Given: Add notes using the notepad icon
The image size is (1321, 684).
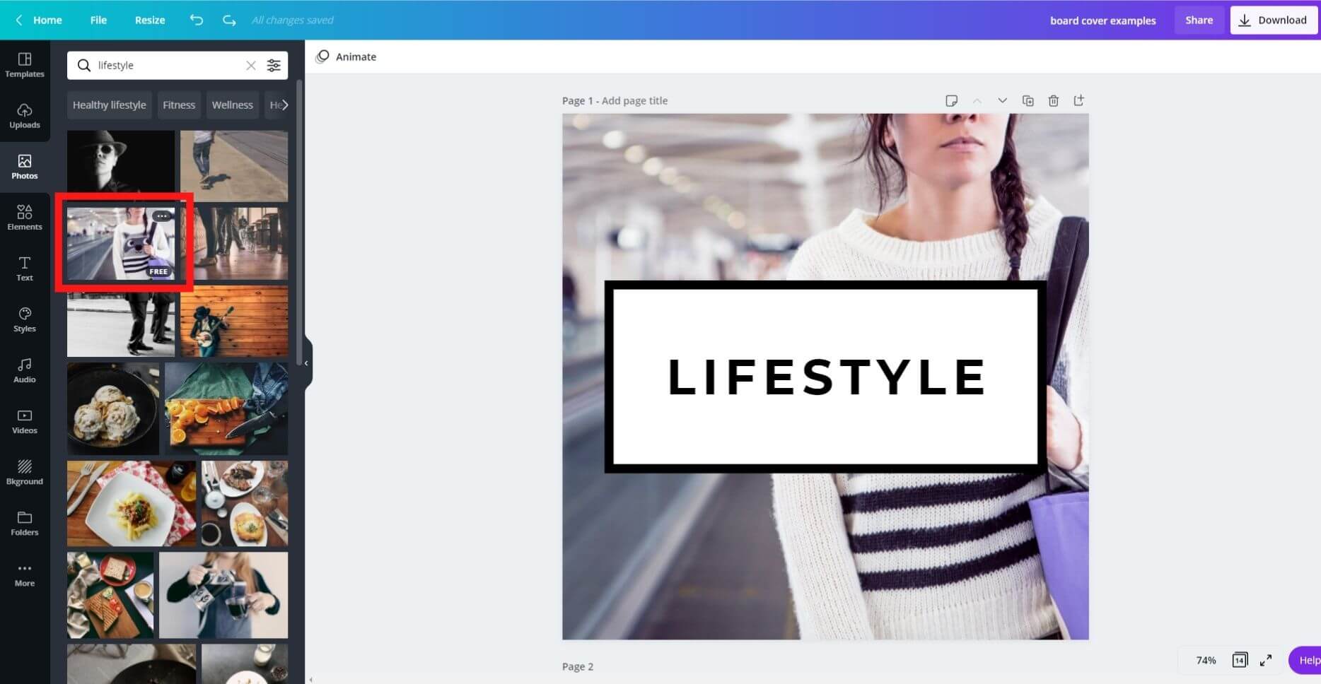Looking at the screenshot, I should tap(952, 100).
